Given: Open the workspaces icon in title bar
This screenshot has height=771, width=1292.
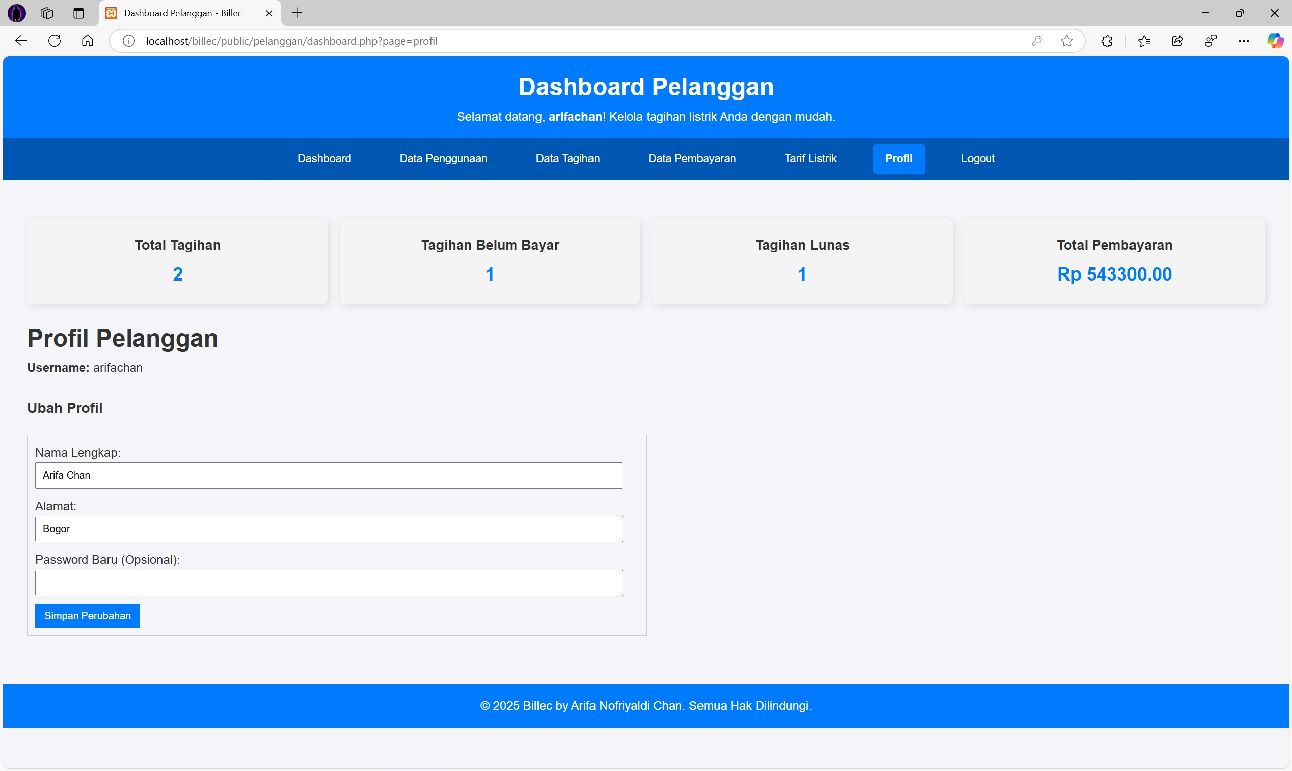Looking at the screenshot, I should (47, 13).
